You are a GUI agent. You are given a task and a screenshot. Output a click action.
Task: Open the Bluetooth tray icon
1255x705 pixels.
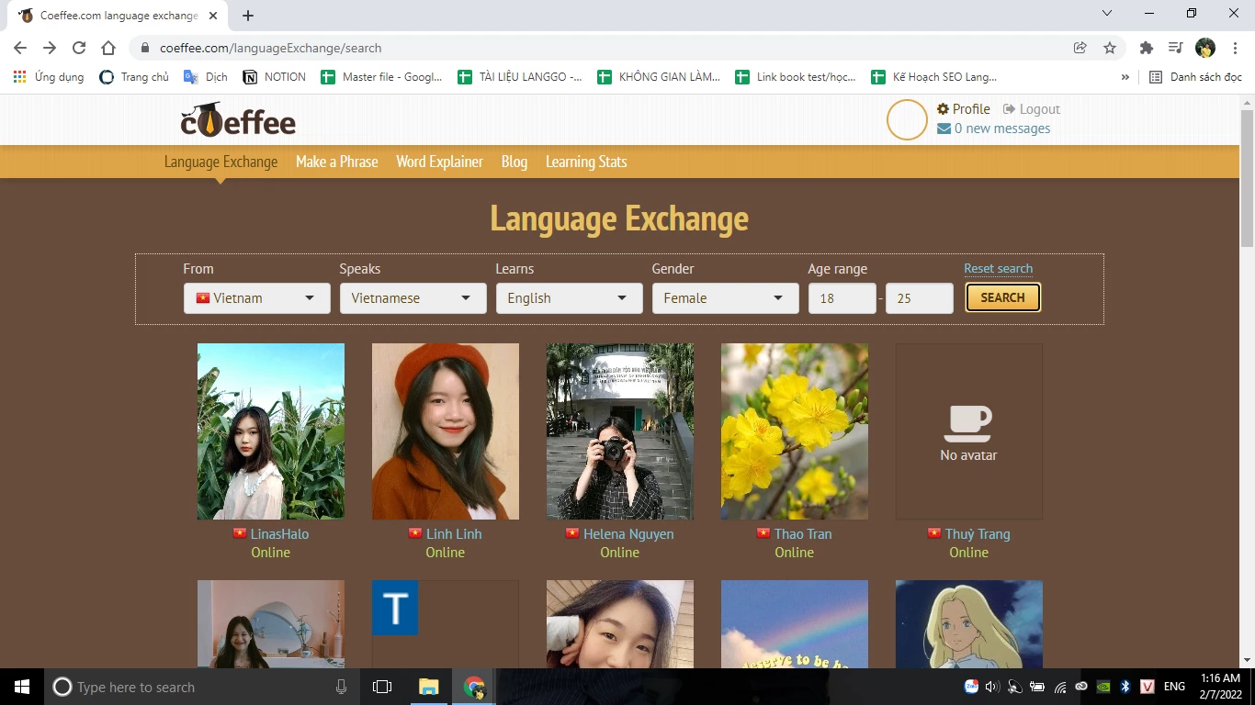click(1125, 687)
